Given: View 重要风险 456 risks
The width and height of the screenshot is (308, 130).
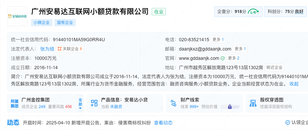Looking at the screenshot, I should pos(60,107).
